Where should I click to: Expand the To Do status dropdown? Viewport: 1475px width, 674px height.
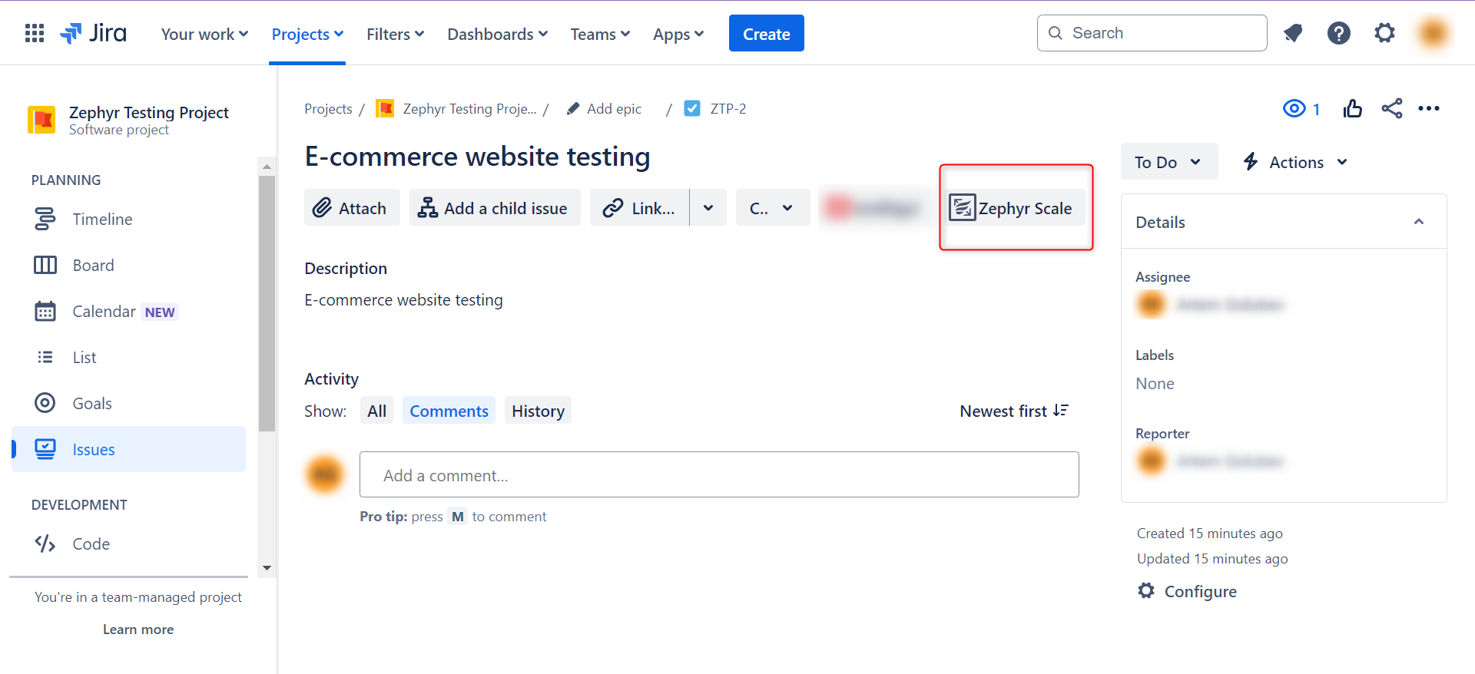click(1168, 162)
